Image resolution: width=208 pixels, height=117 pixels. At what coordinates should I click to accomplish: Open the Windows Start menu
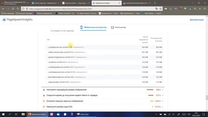(3, 114)
